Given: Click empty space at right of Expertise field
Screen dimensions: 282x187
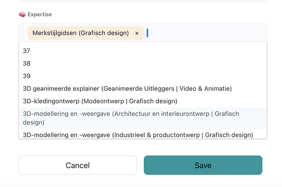Looking at the screenshot, I should click(207, 33).
